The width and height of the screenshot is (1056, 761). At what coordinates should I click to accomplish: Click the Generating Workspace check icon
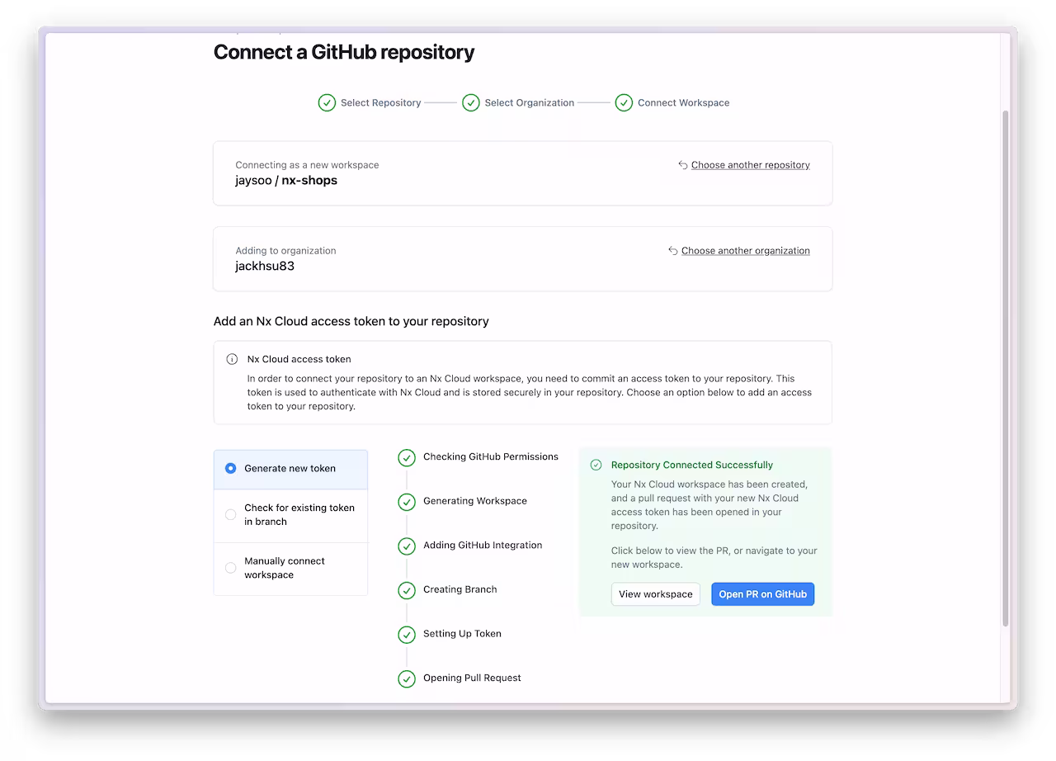point(407,502)
